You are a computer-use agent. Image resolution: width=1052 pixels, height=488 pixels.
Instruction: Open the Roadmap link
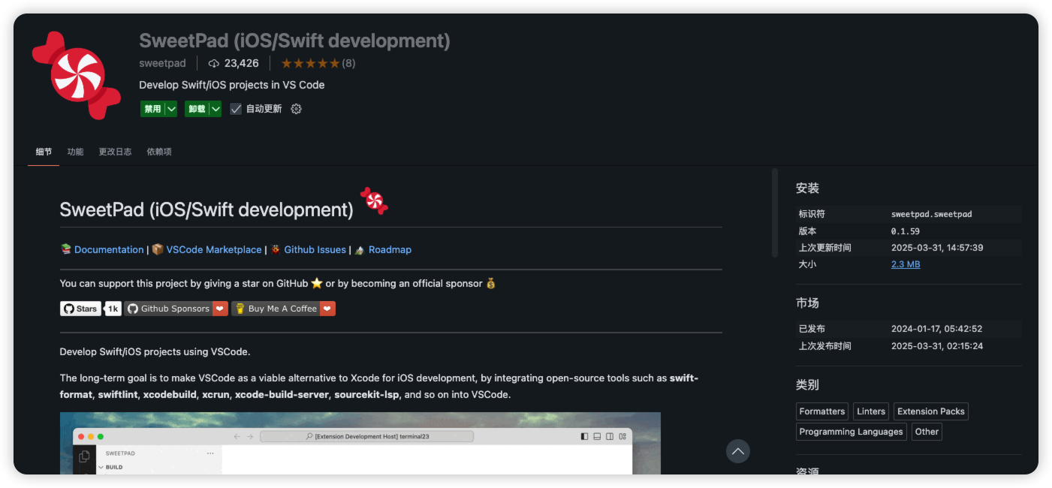click(x=390, y=250)
